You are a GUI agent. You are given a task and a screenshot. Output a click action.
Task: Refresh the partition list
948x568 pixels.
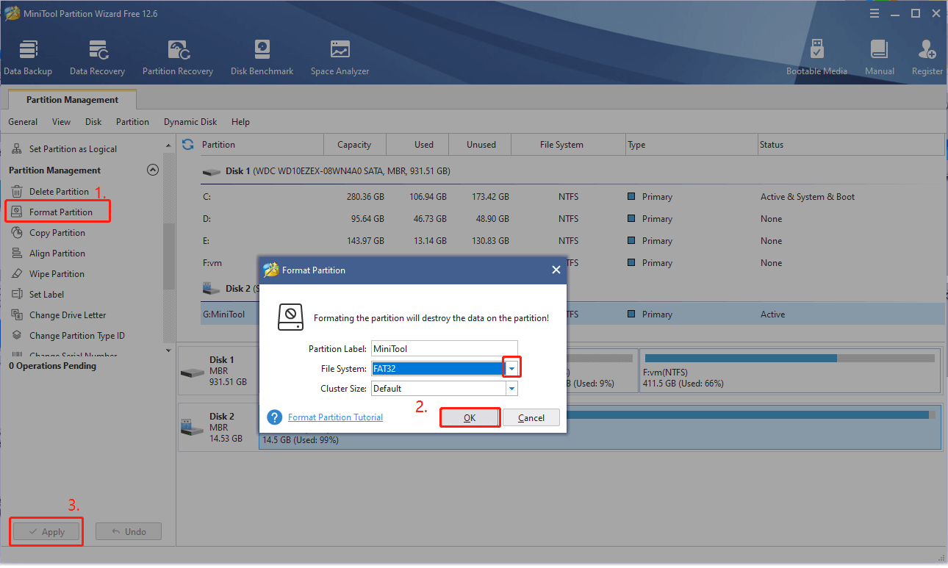[x=188, y=144]
